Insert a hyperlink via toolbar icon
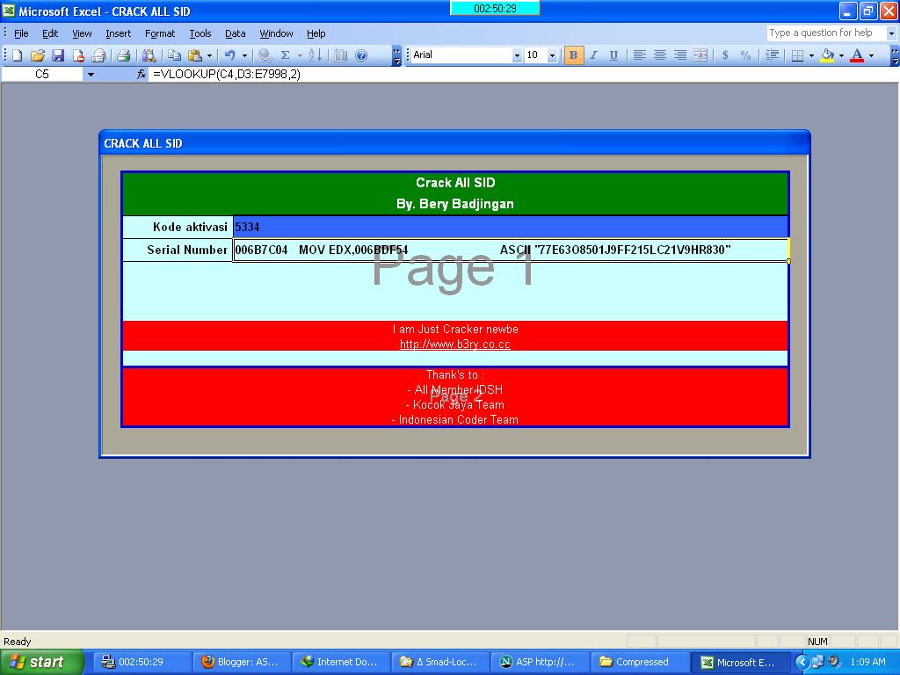 point(265,55)
